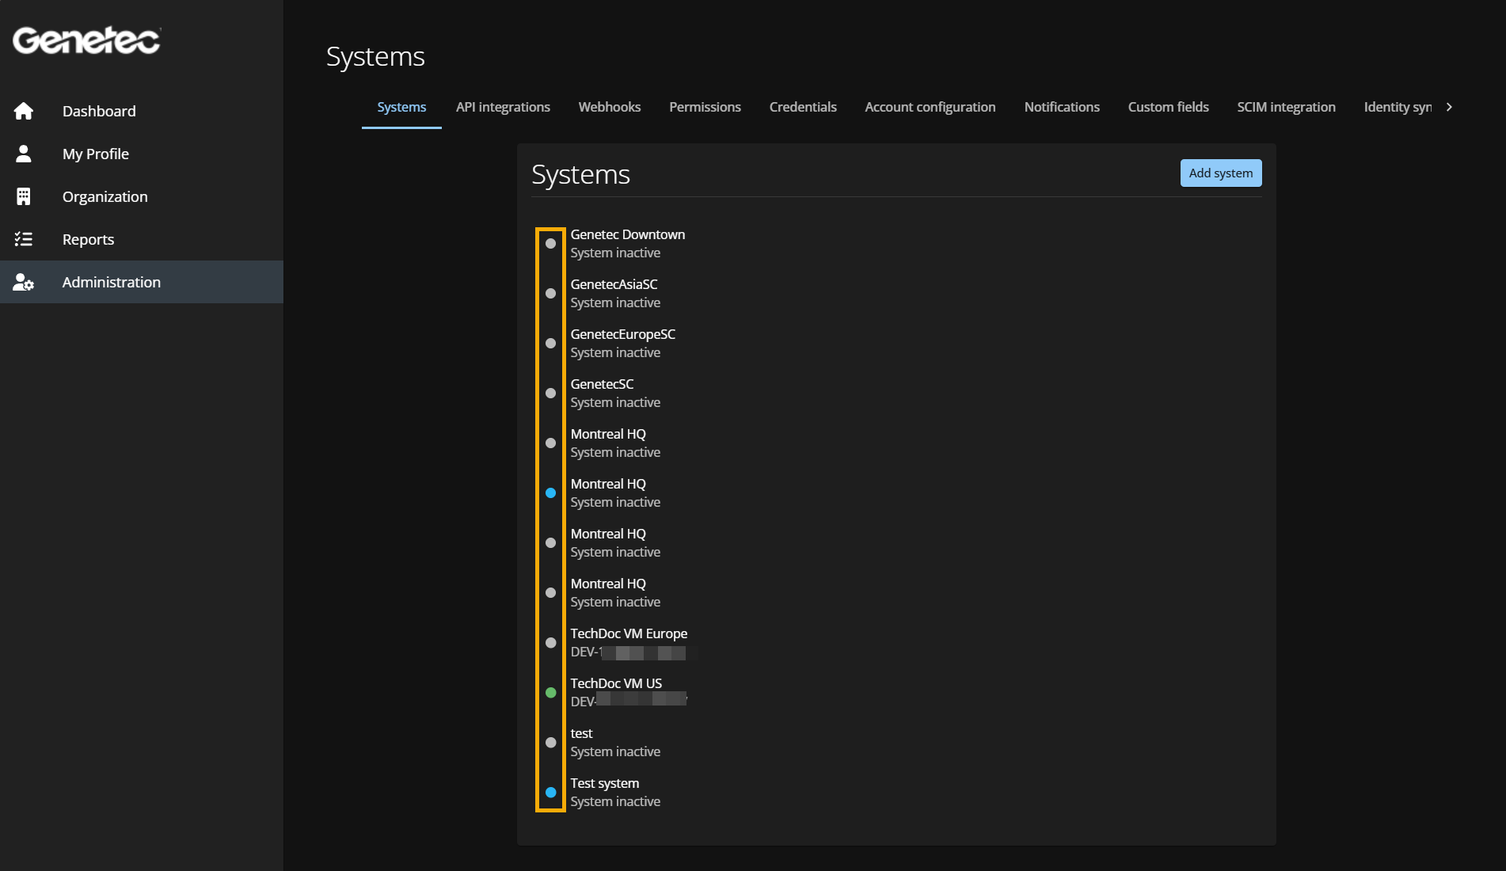Go to the Permissions tab
This screenshot has width=1506, height=871.
click(705, 107)
